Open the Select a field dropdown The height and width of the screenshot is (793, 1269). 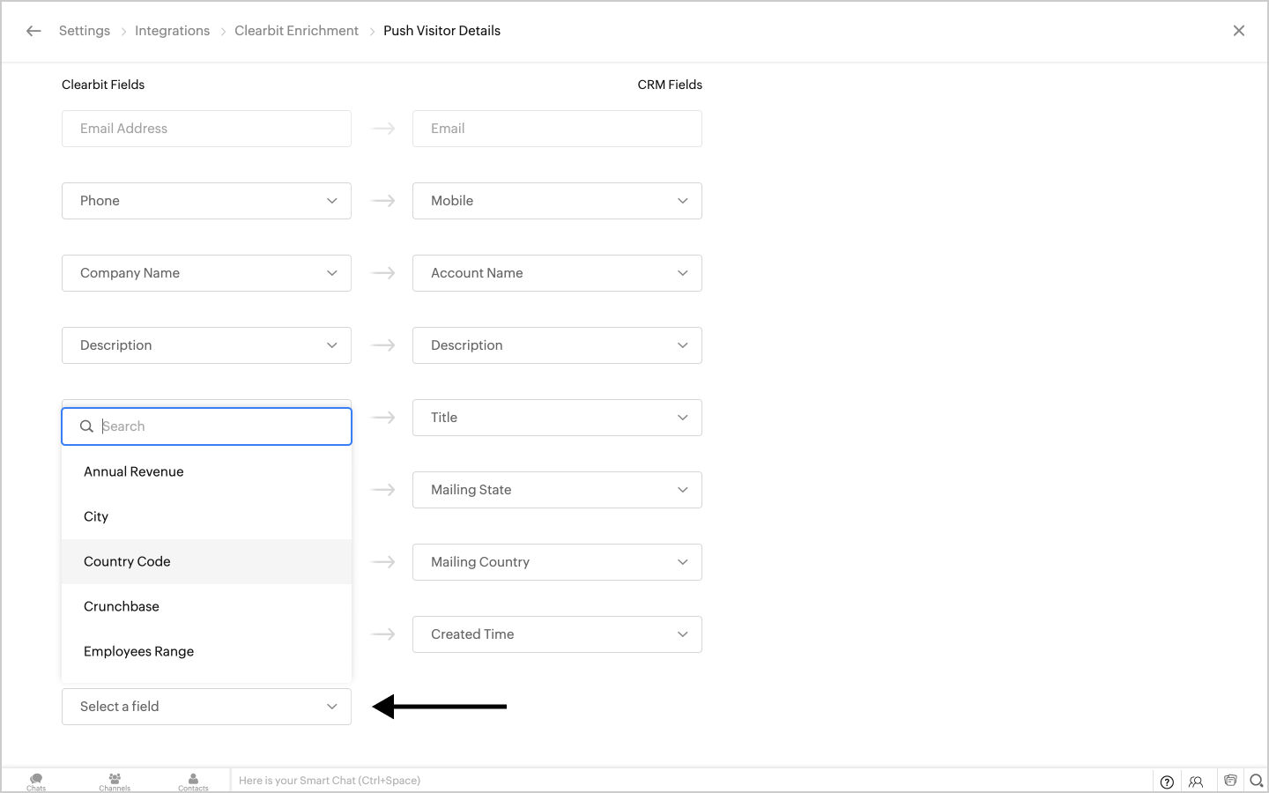(206, 707)
